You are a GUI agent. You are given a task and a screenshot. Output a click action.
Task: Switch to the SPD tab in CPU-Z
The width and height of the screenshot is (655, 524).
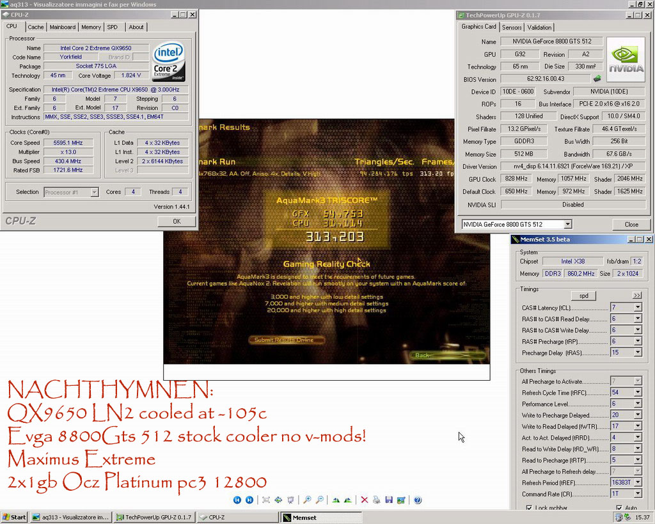pyautogui.click(x=113, y=27)
